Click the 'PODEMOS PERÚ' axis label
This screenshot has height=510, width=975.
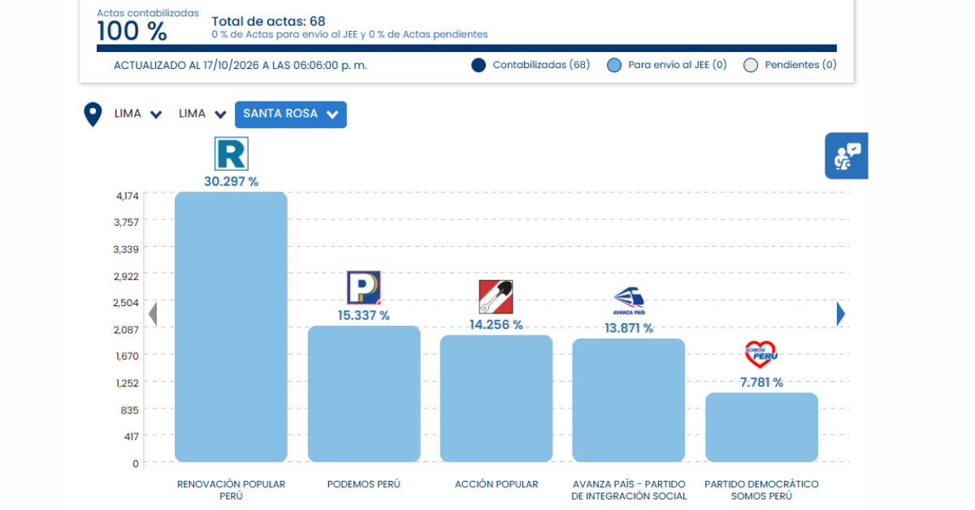click(x=363, y=484)
